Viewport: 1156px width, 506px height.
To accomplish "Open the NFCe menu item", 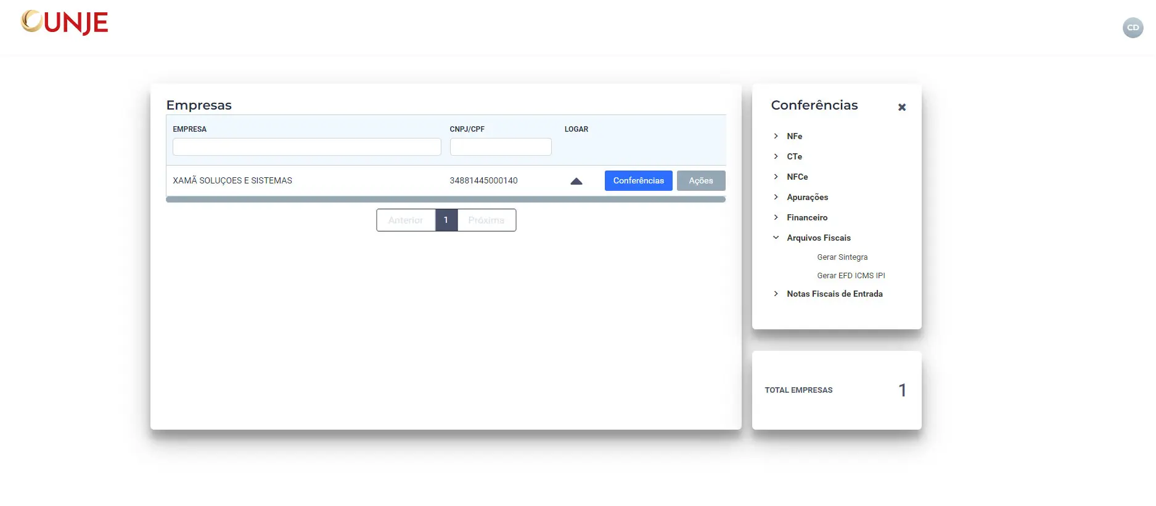I will tap(797, 177).
